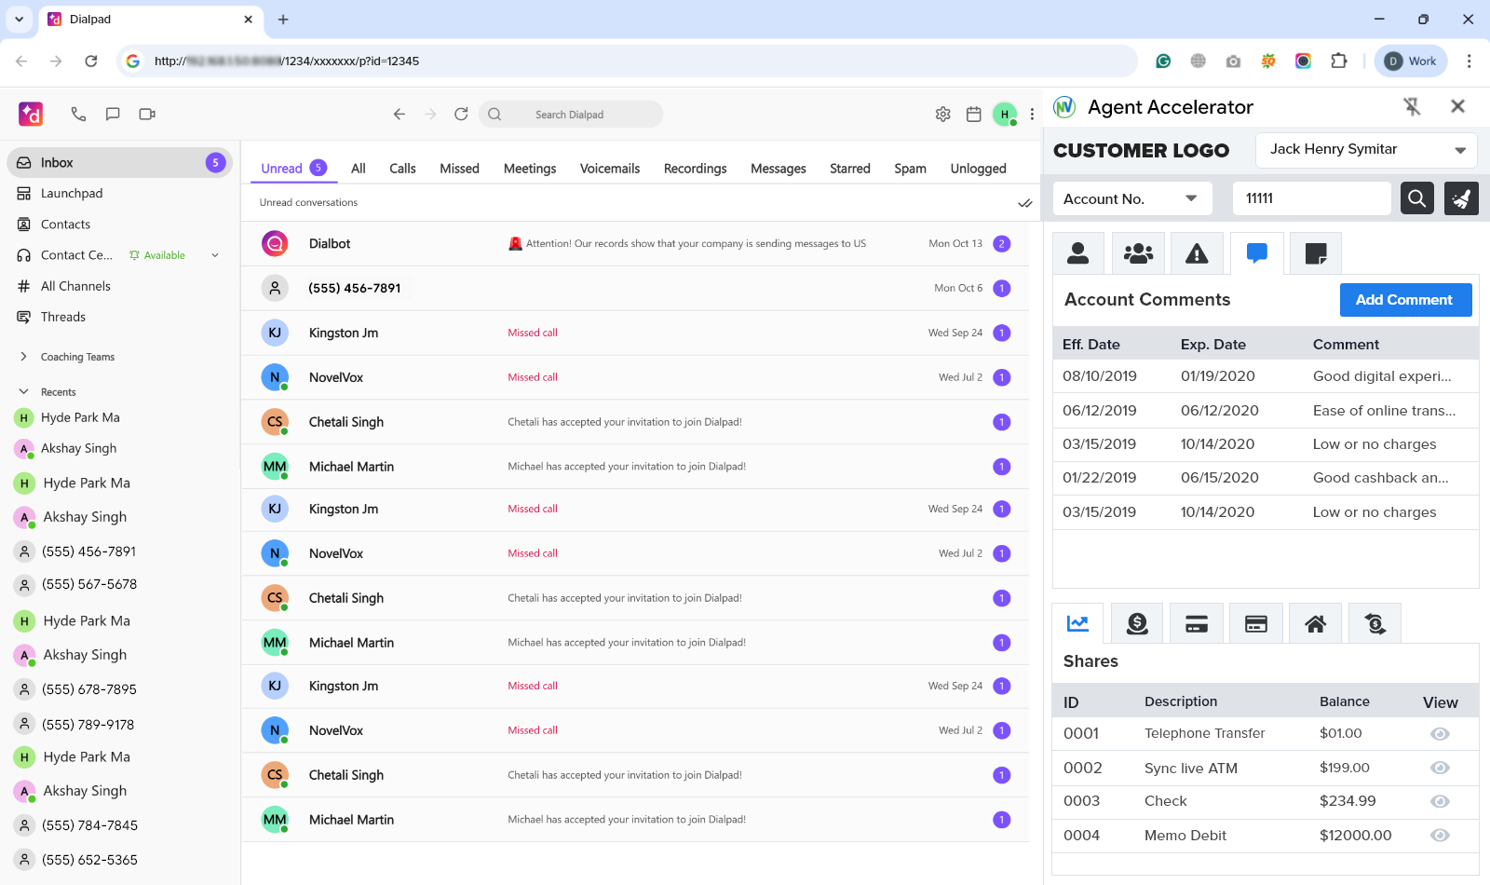Clear the search with the broom button
Screen dimensions: 1490x885
tap(1461, 198)
